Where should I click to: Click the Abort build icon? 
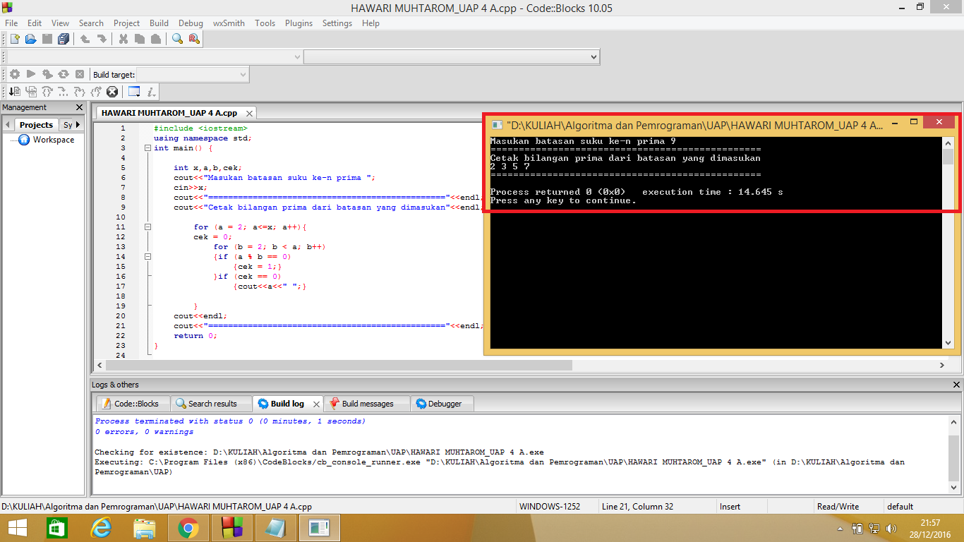80,74
